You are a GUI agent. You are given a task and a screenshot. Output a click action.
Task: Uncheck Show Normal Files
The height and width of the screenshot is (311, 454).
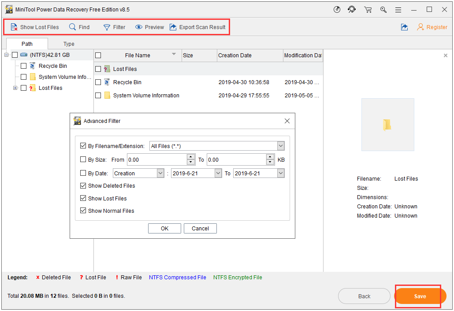pyautogui.click(x=83, y=211)
